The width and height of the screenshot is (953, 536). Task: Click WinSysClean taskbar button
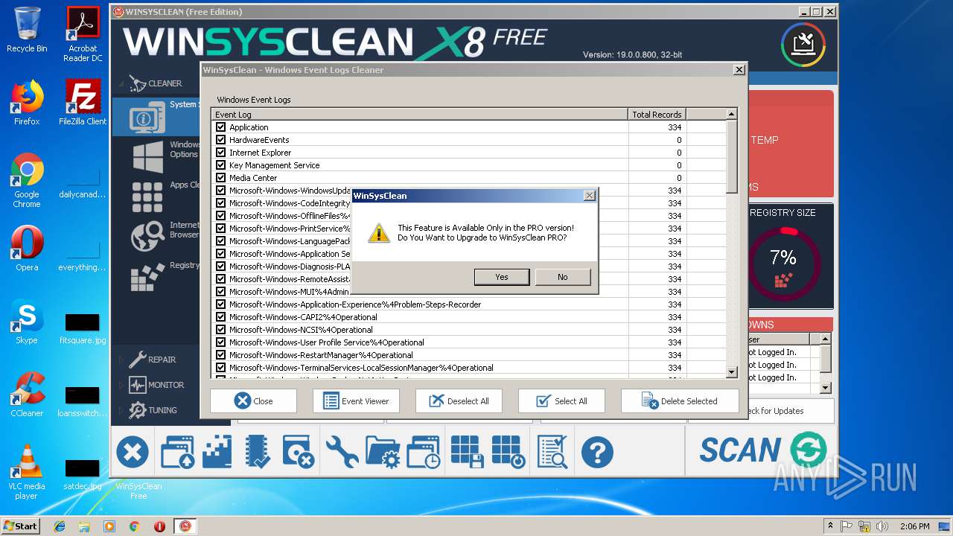coord(185,526)
